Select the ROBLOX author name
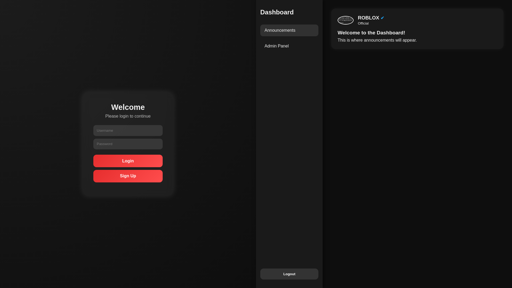The width and height of the screenshot is (512, 288). (368, 18)
